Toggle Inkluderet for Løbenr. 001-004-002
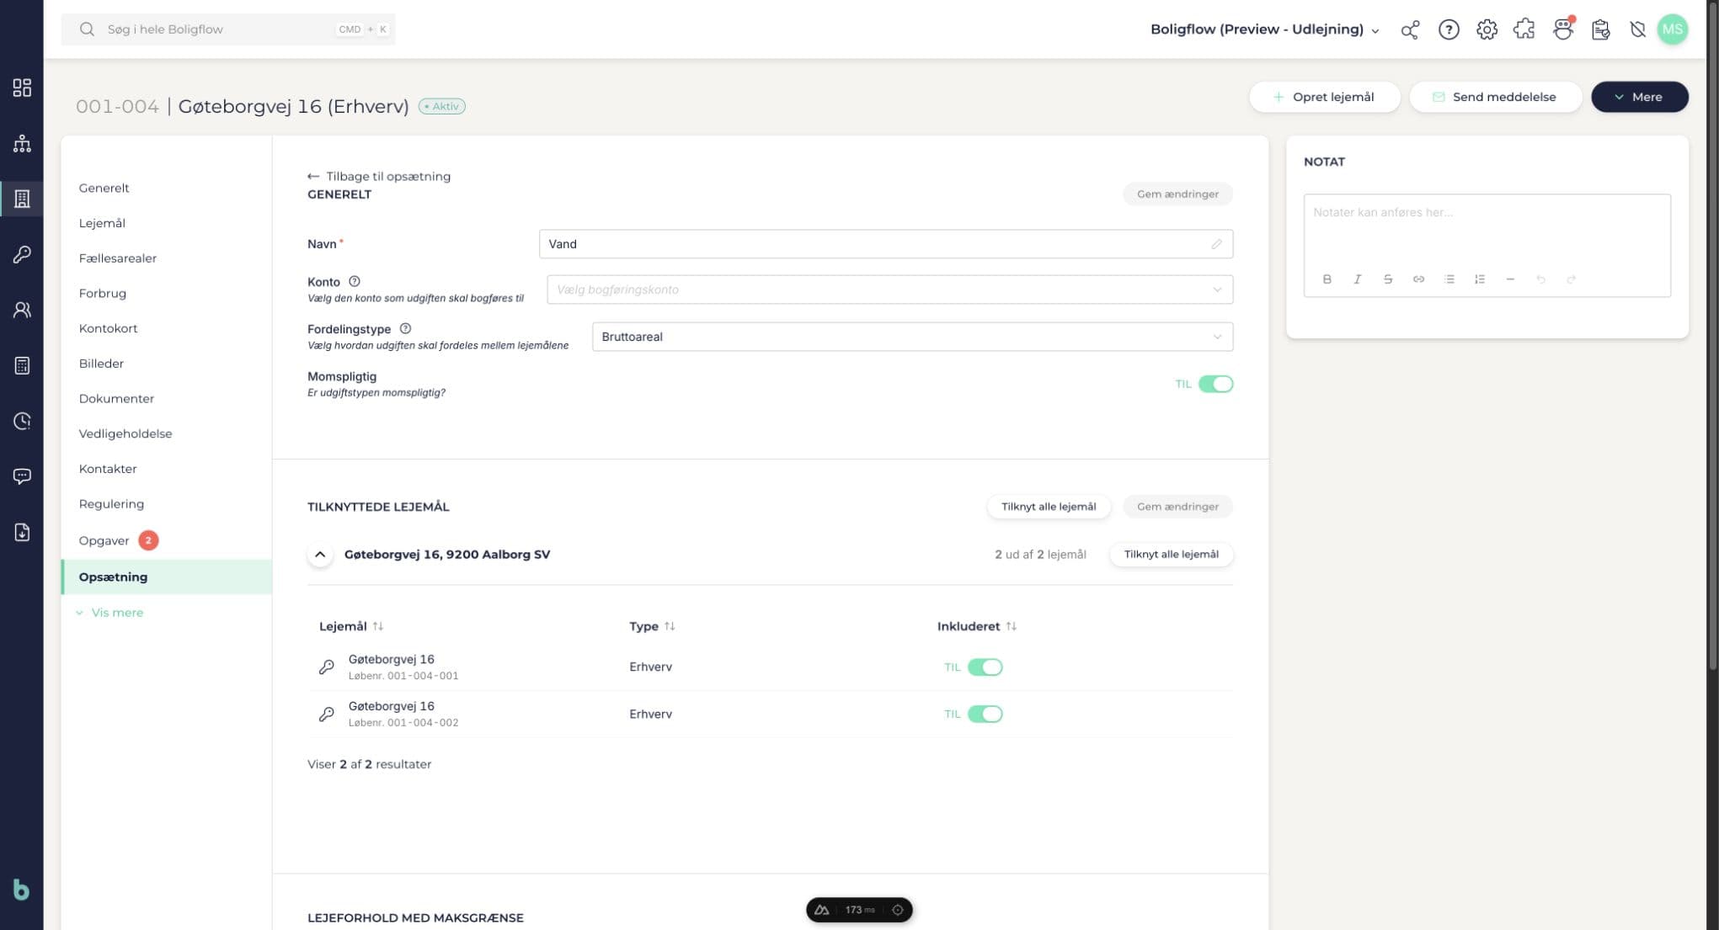The width and height of the screenshot is (1719, 930). [x=985, y=715]
